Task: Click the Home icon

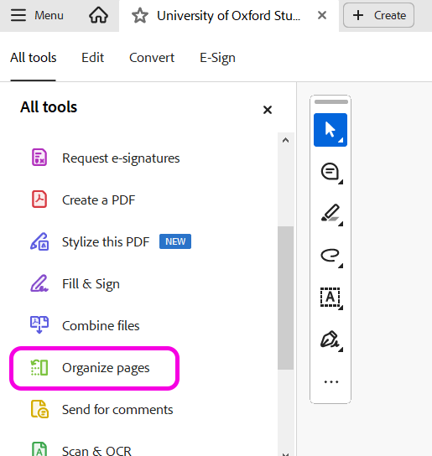Action: pos(98,15)
